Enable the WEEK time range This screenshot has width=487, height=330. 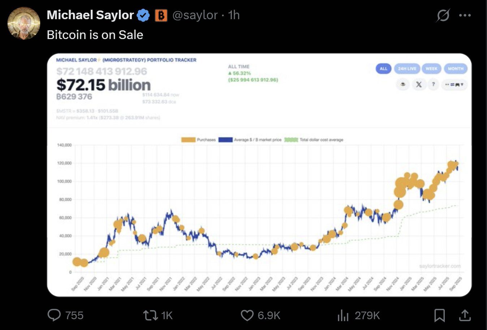[x=431, y=68]
